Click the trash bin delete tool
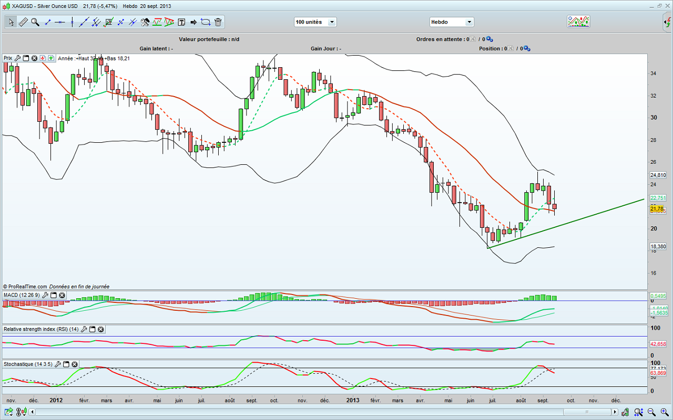The width and height of the screenshot is (673, 420). click(218, 22)
